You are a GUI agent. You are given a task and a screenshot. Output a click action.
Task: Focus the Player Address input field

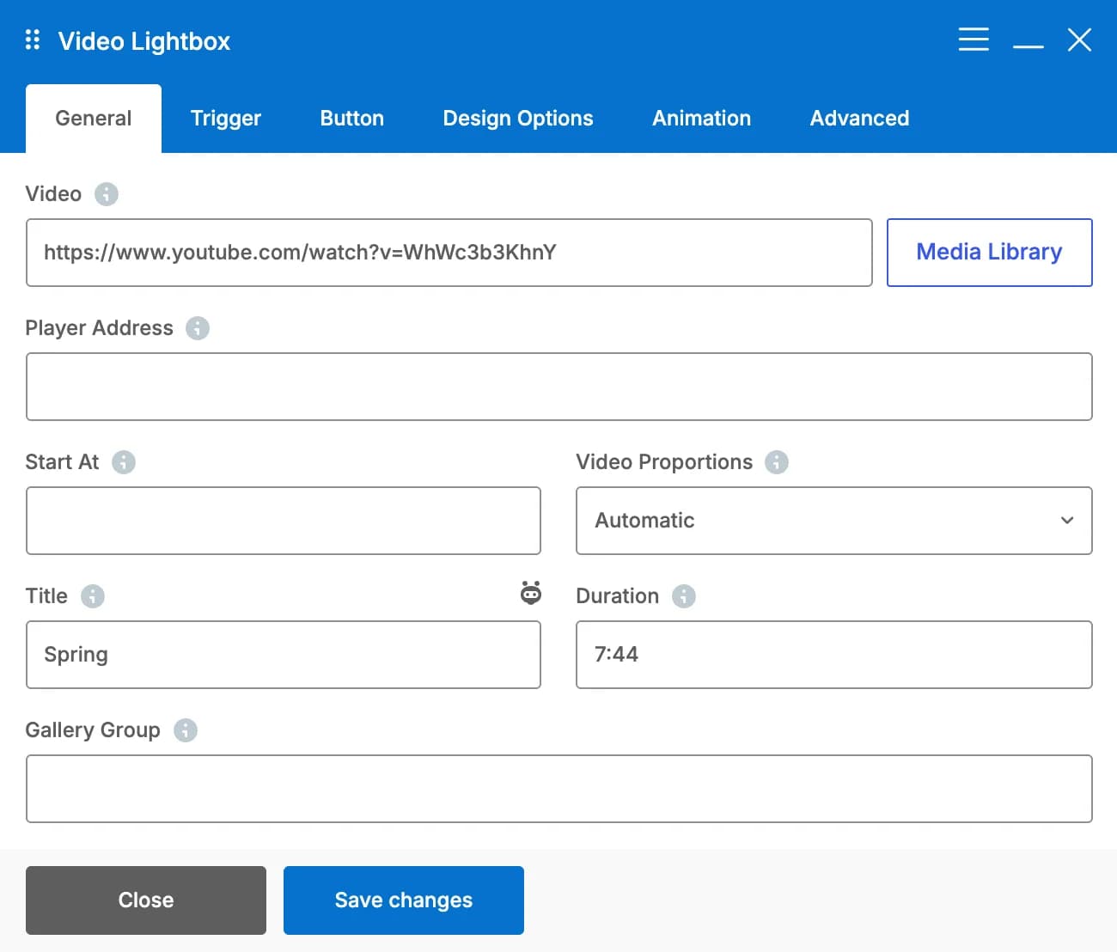[x=559, y=387]
